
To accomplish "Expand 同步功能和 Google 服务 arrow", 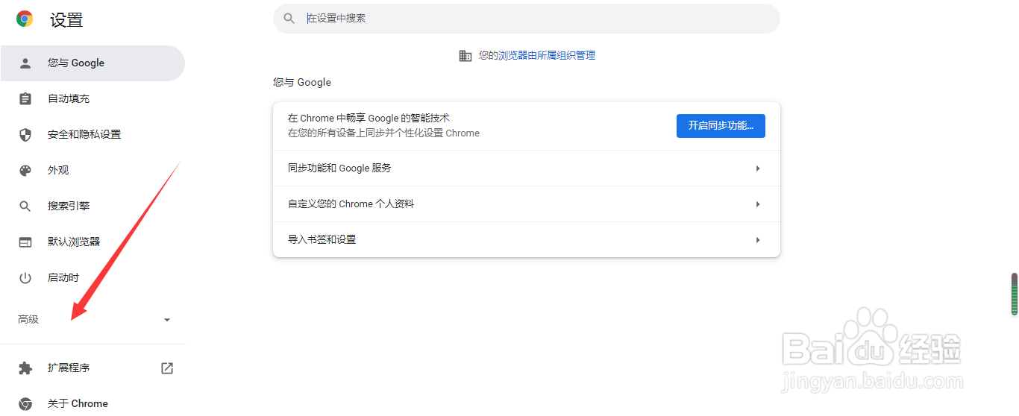I will coord(758,168).
